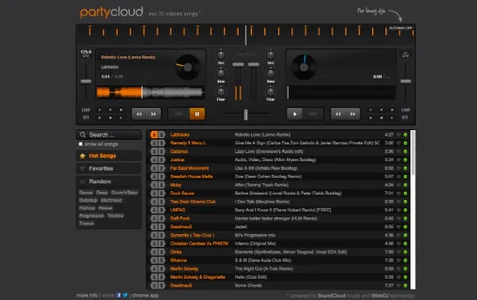Click the left deck pitch slider handle

coord(86,82)
